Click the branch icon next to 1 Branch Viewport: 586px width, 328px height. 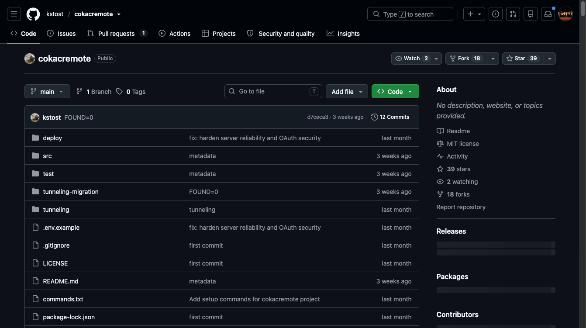tap(79, 91)
